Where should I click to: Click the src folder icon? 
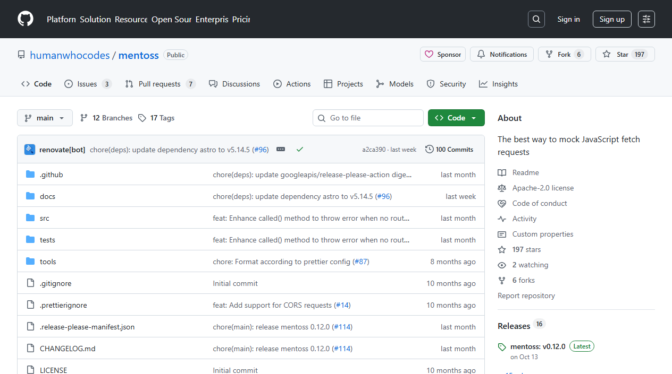[x=30, y=218]
